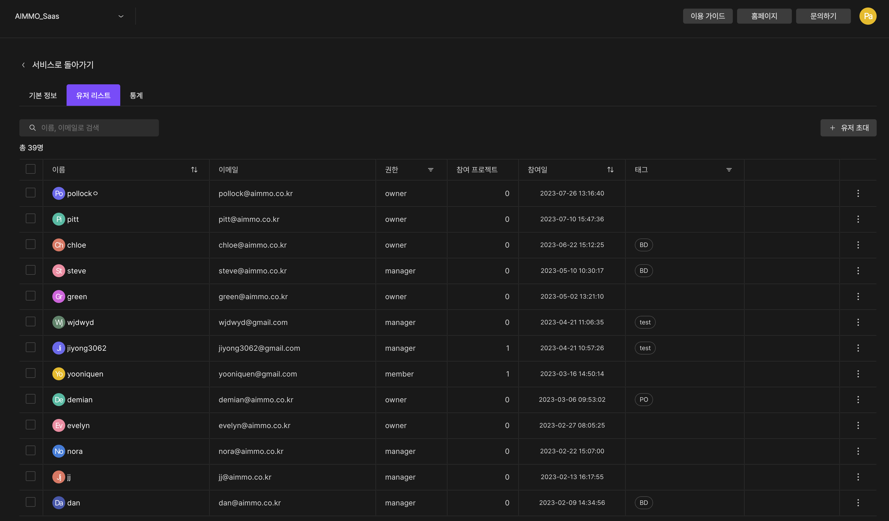Click the email pitt@aimmo.co.kr
Screen dimensions: 889x521
(249, 219)
